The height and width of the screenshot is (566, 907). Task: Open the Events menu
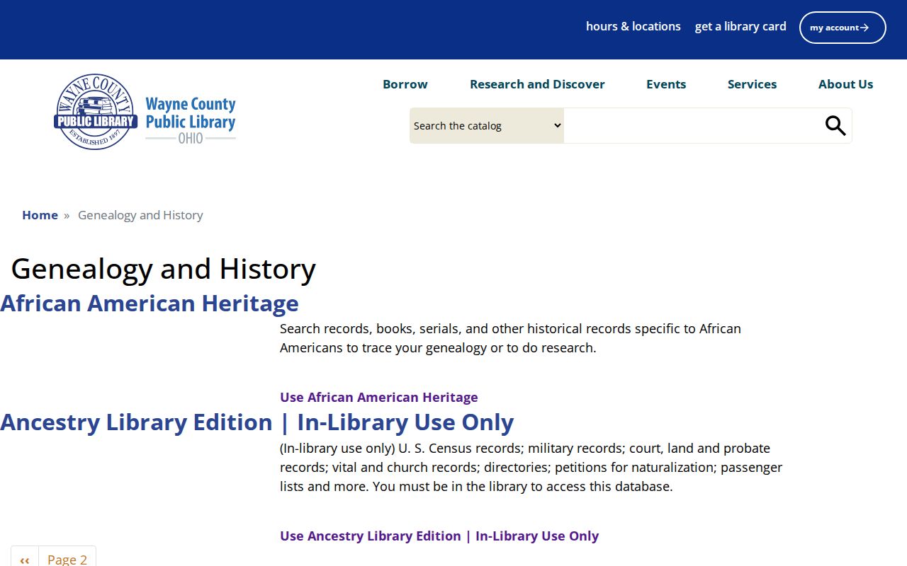click(666, 84)
